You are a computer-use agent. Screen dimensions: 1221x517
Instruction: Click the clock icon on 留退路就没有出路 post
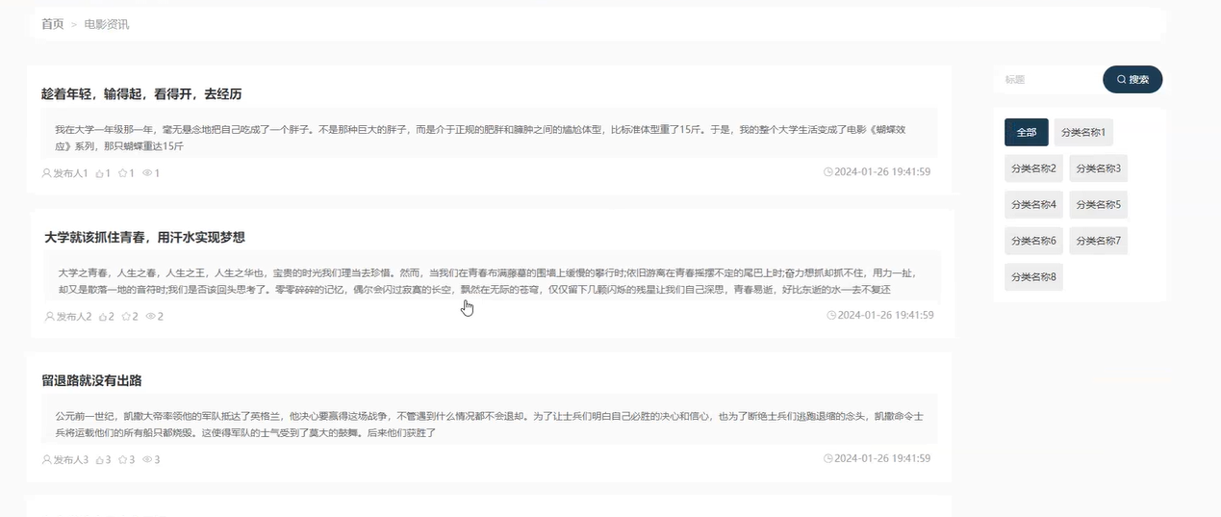click(x=828, y=458)
